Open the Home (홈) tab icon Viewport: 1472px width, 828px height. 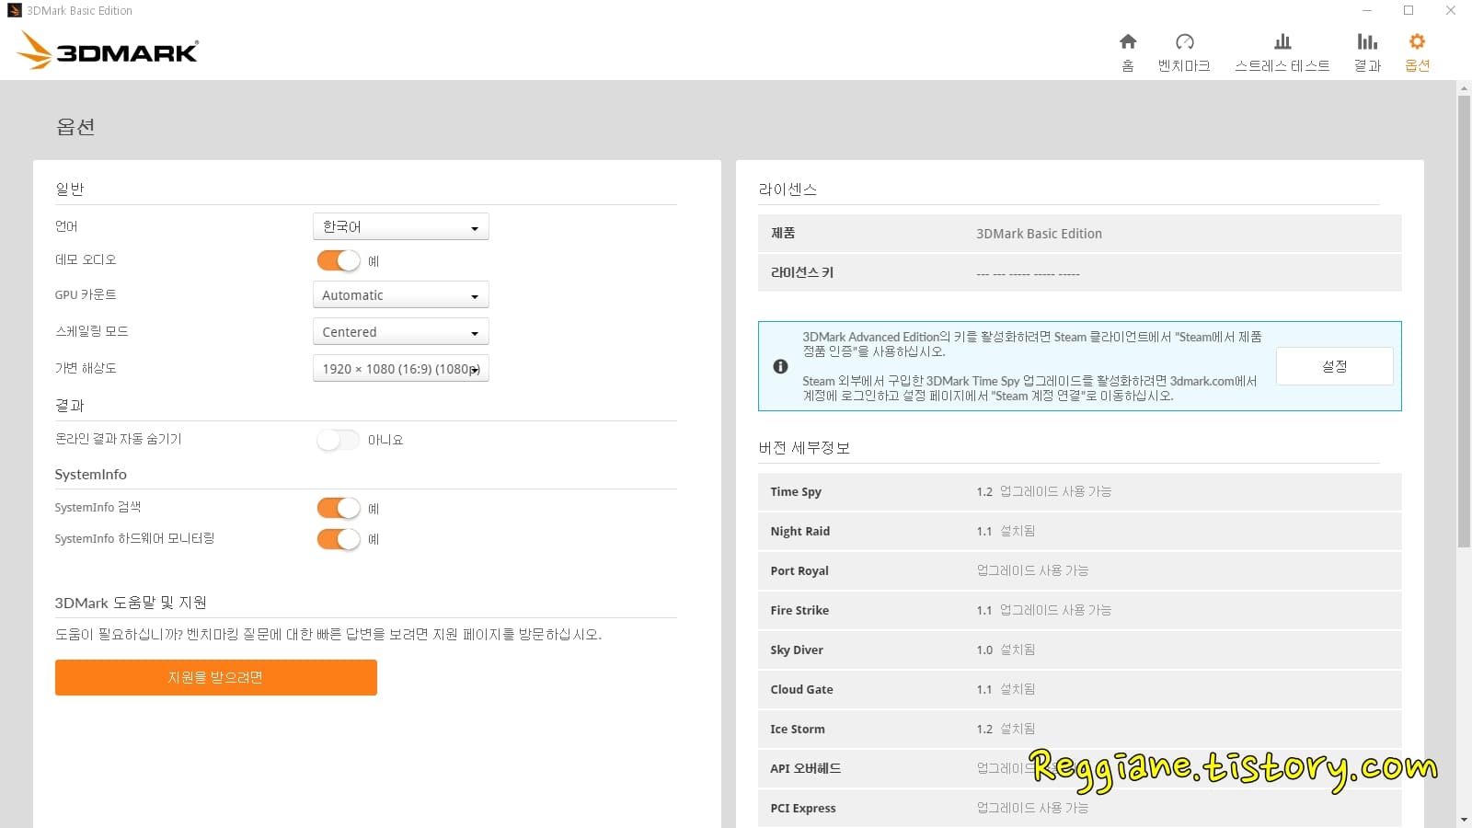[1128, 41]
